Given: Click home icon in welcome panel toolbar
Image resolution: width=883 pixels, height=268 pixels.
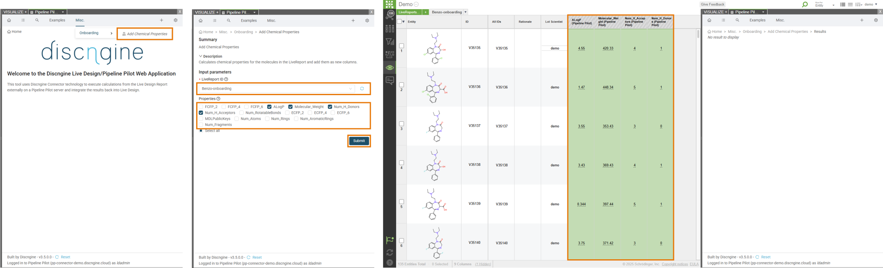Looking at the screenshot, I should (9, 20).
